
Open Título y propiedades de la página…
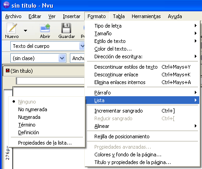tap(142, 162)
